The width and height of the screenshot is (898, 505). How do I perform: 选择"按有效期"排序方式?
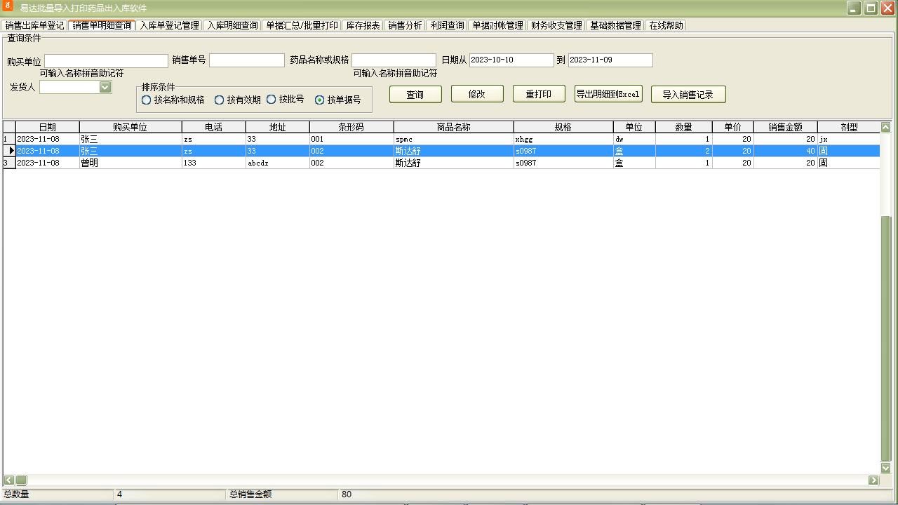(219, 100)
